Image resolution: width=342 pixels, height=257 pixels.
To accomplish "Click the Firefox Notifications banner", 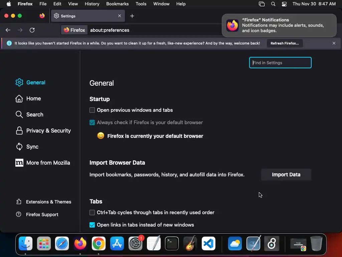I will pyautogui.click(x=279, y=25).
